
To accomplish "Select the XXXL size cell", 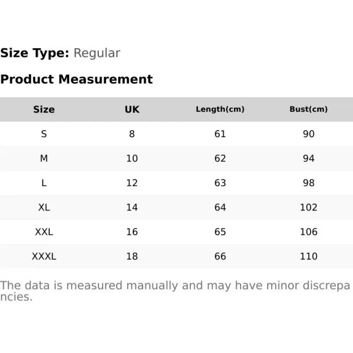I will click(x=44, y=256).
